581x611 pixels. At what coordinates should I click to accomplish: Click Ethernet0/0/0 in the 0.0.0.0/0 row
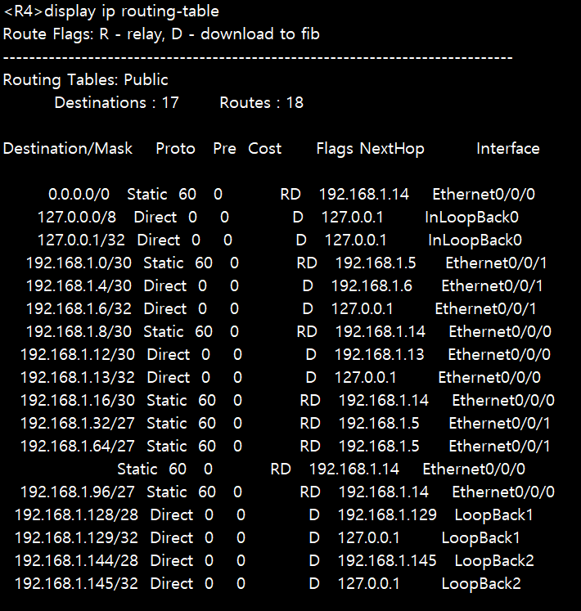484,194
